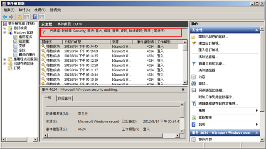Open 轉送的事件 log in tree
266x149 pixels.
[27, 55]
